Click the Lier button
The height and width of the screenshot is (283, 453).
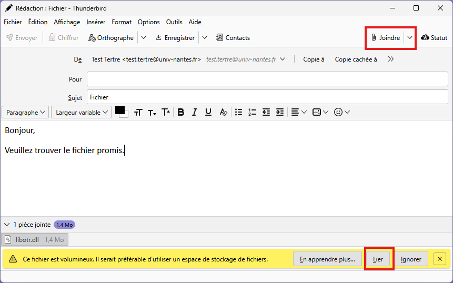[378, 259]
